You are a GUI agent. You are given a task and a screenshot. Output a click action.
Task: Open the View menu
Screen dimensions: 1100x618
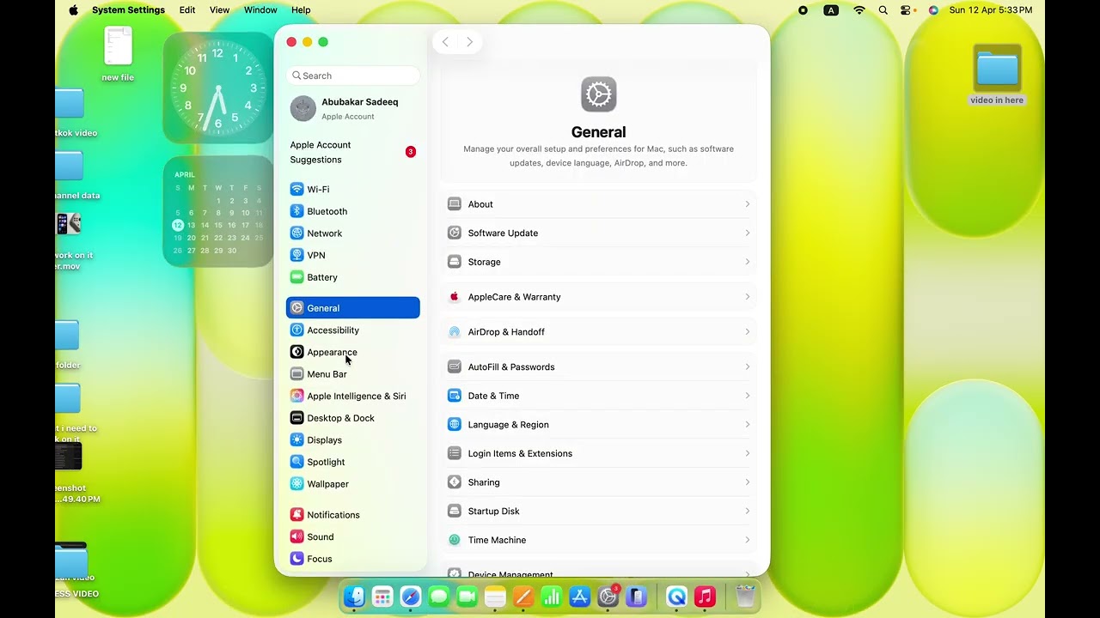click(219, 10)
